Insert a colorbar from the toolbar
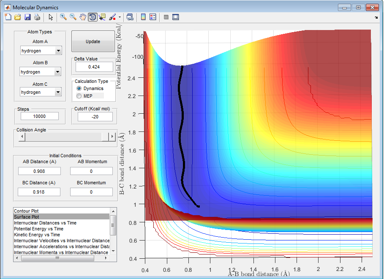Image resolution: width=384 pixels, height=279 pixels. point(143,17)
